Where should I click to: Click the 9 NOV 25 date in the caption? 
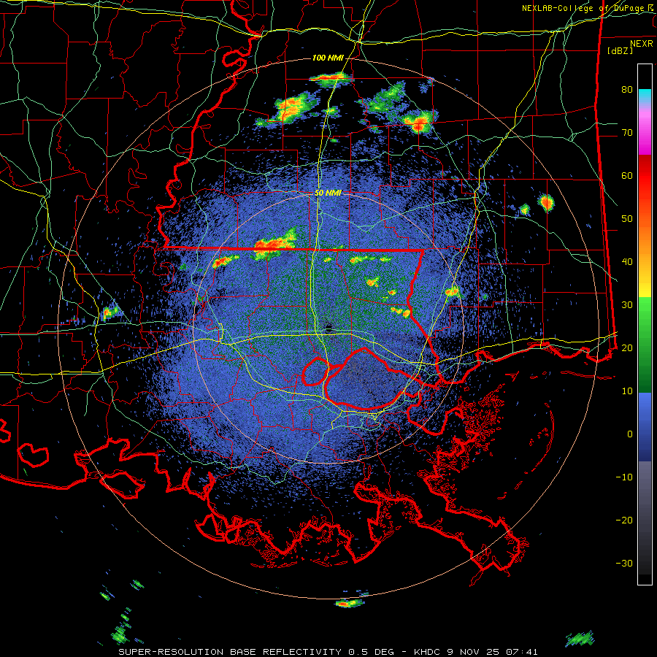474,652
